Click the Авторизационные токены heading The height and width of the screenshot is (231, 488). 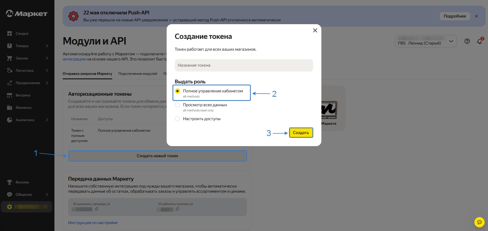point(100,94)
